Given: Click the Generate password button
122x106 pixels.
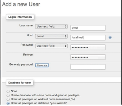Looking at the screenshot, I should [42, 65].
